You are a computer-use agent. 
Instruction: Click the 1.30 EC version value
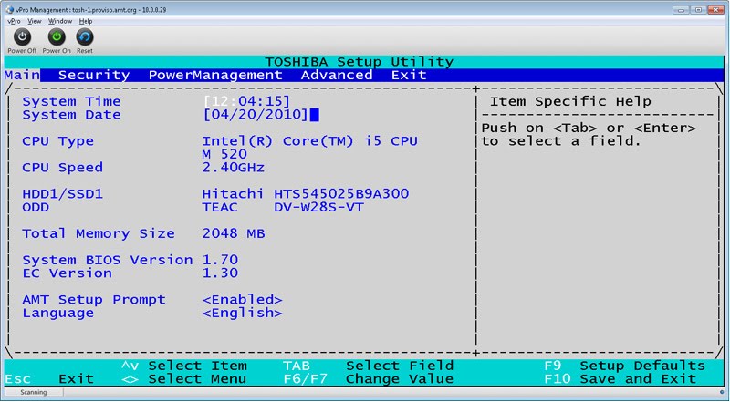tap(220, 273)
